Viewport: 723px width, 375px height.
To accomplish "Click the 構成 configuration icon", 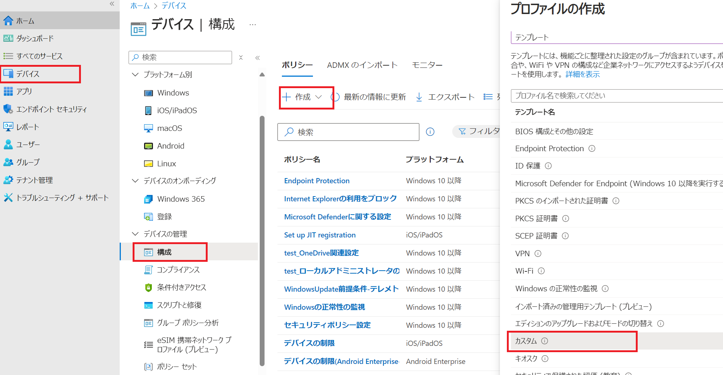I will 148,252.
